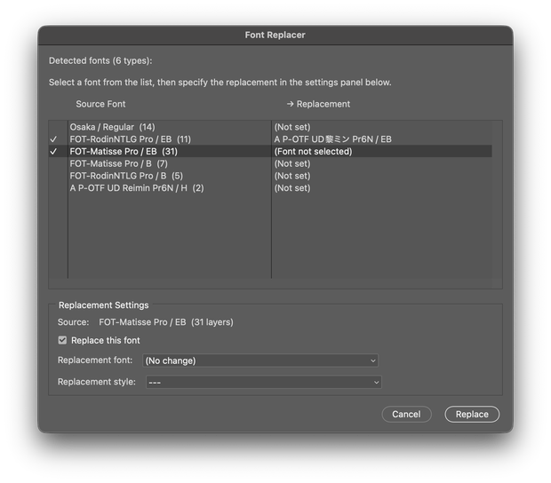Image resolution: width=551 pixels, height=483 pixels.
Task: Uncheck the Replace this font checkbox
Action: tap(62, 340)
